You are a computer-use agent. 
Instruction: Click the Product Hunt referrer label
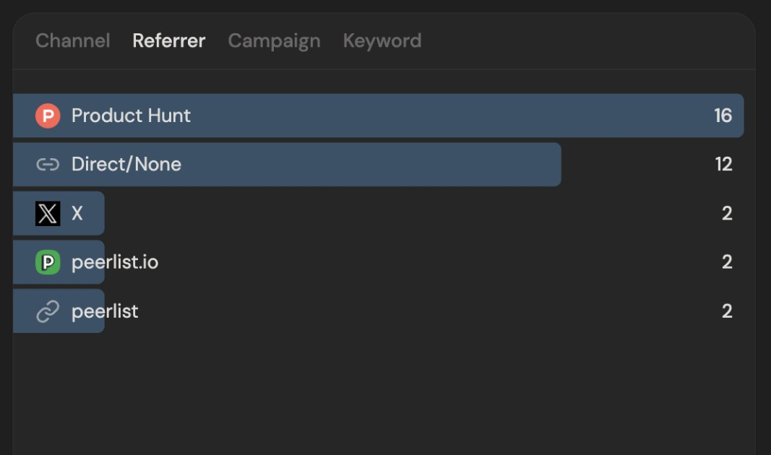(x=131, y=116)
